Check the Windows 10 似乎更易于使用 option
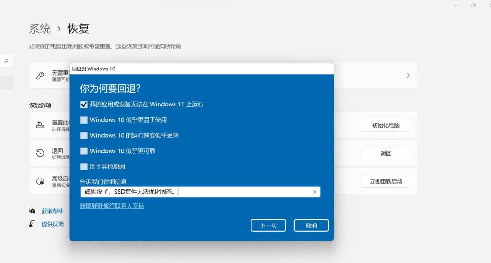491x263 pixels. click(84, 119)
